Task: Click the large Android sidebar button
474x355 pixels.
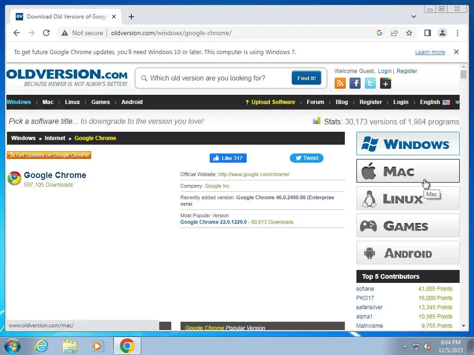Action: 408,253
